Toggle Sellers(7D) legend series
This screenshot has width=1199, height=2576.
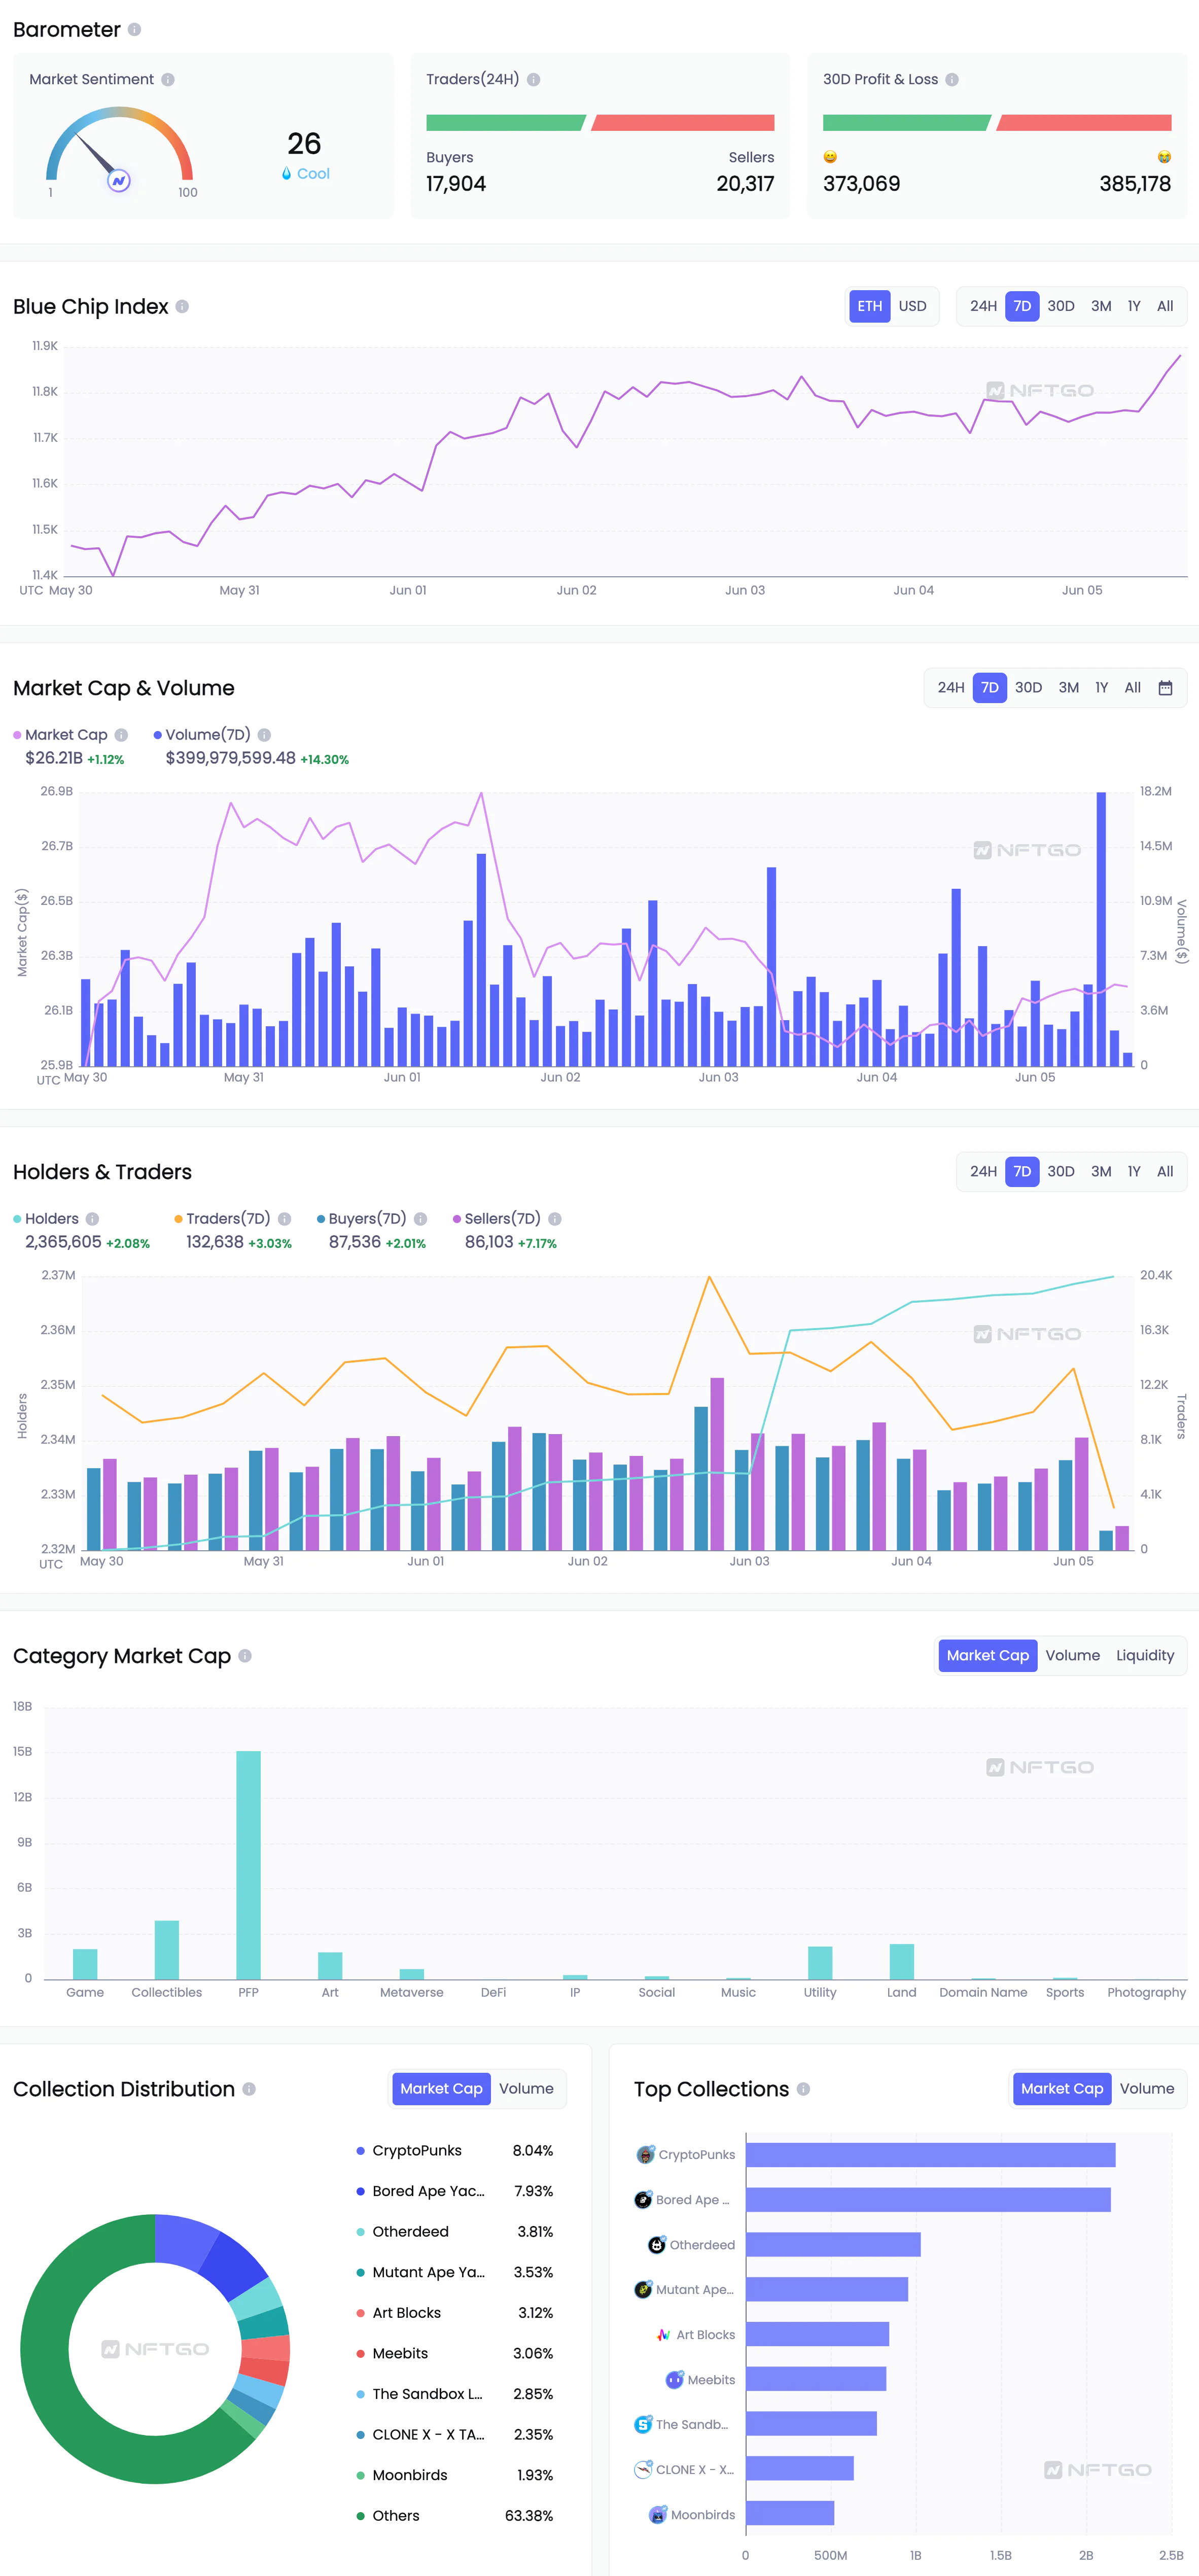tap(497, 1219)
